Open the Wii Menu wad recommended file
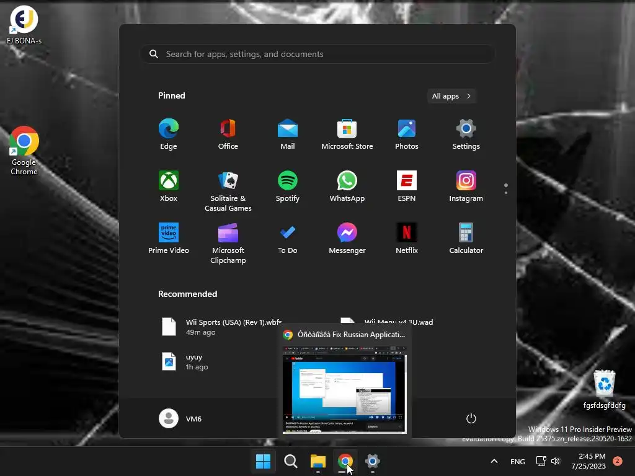This screenshot has width=635, height=476. 387,322
